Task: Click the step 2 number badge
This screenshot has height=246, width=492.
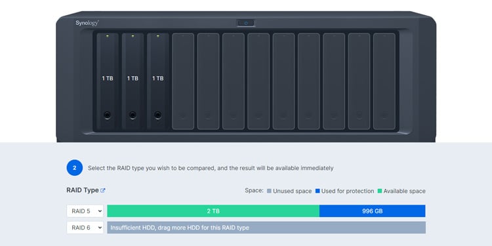Action: click(x=75, y=168)
